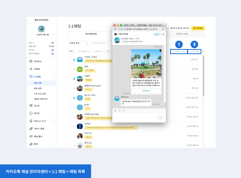Screen dimensions: 241x178
Task: Click the 채팅방 이름 검색 search field
Action: click(x=102, y=43)
